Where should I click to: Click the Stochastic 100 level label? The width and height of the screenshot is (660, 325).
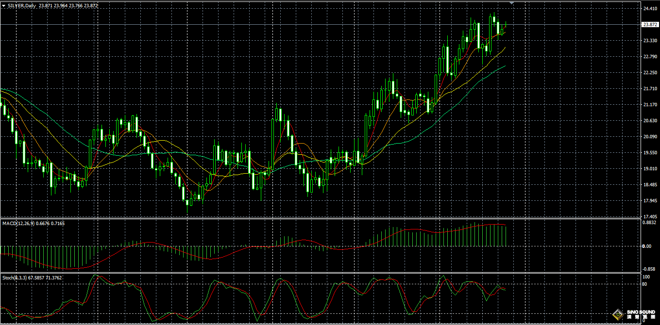(646, 277)
